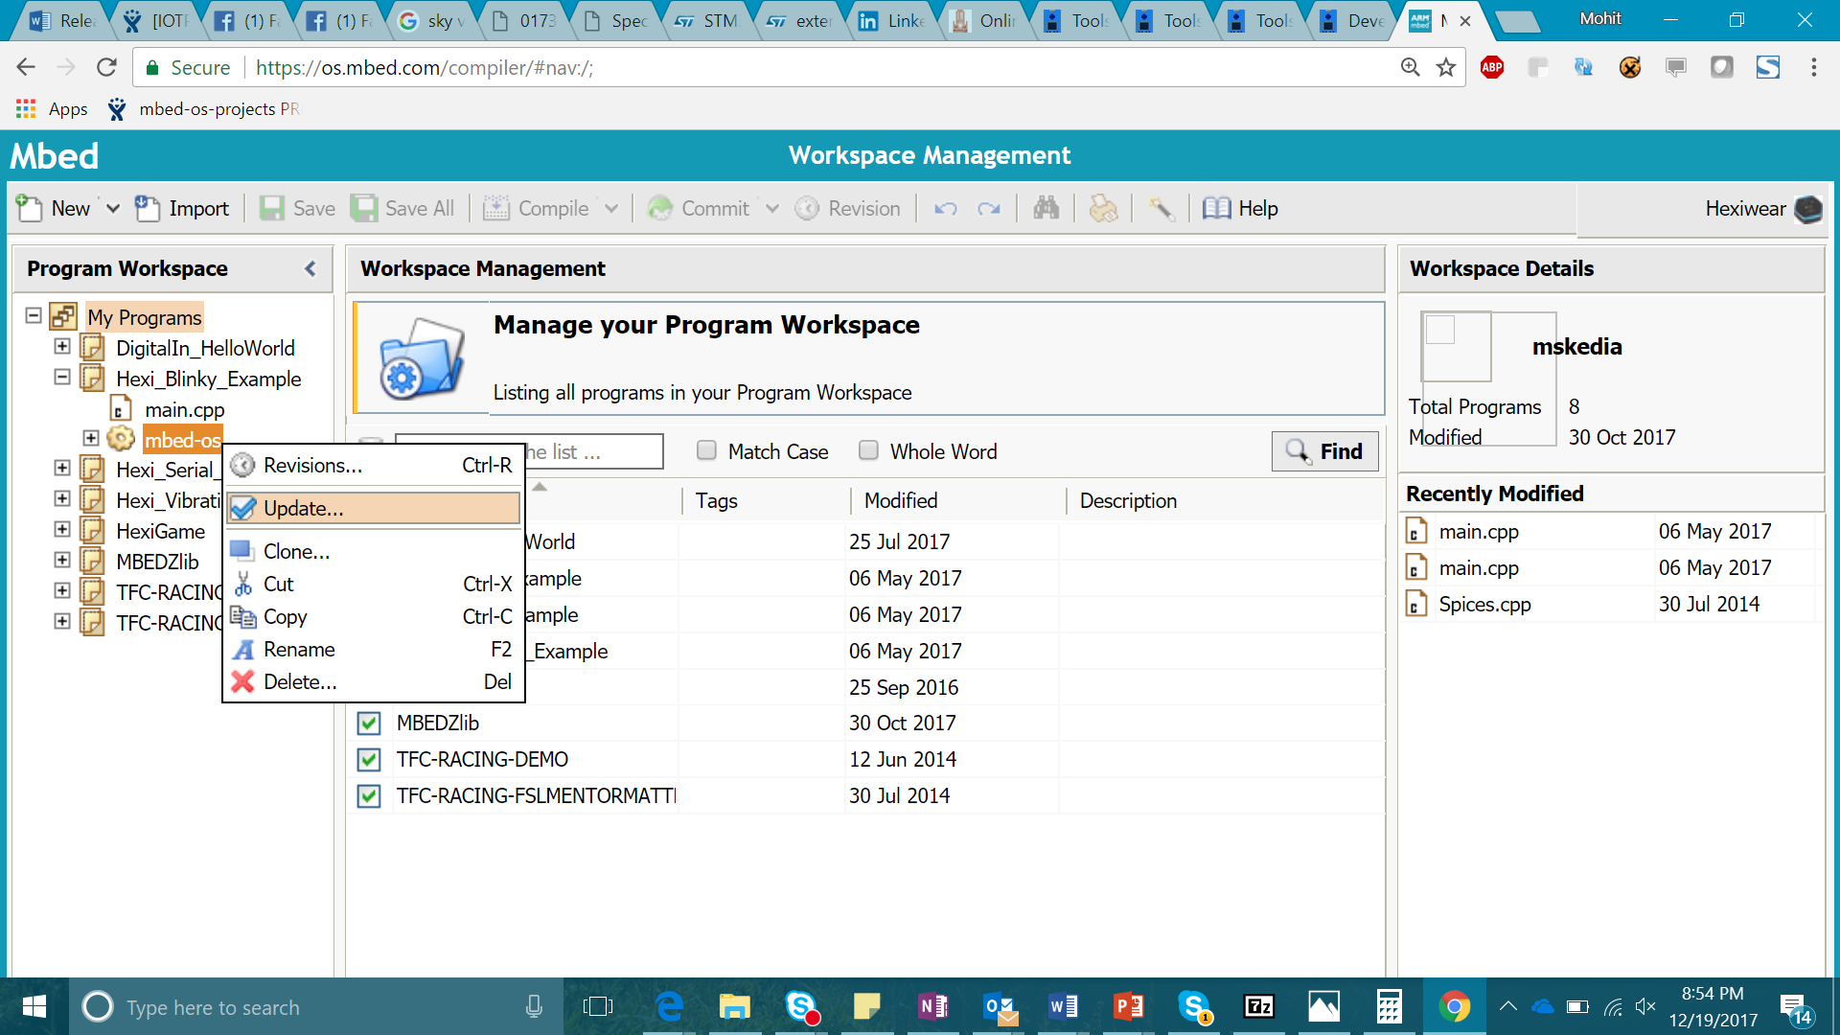The height and width of the screenshot is (1035, 1840).
Task: Click the wand formatting tool icon
Action: [1161, 208]
